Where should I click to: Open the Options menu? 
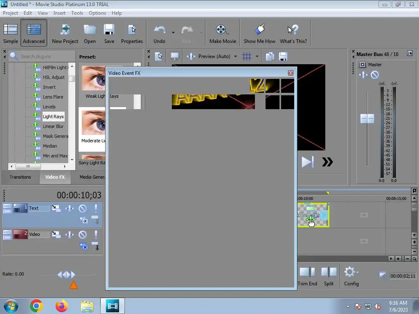coord(97,13)
